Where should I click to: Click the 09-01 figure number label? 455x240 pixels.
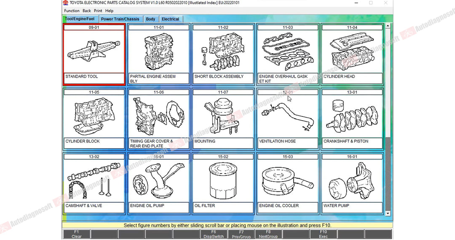pyautogui.click(x=94, y=27)
